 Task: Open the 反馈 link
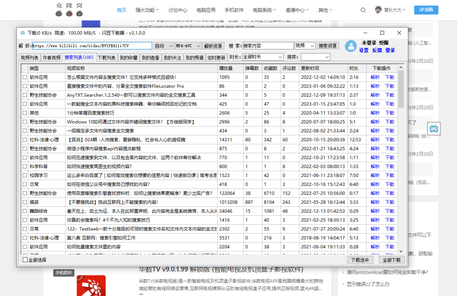point(377,50)
